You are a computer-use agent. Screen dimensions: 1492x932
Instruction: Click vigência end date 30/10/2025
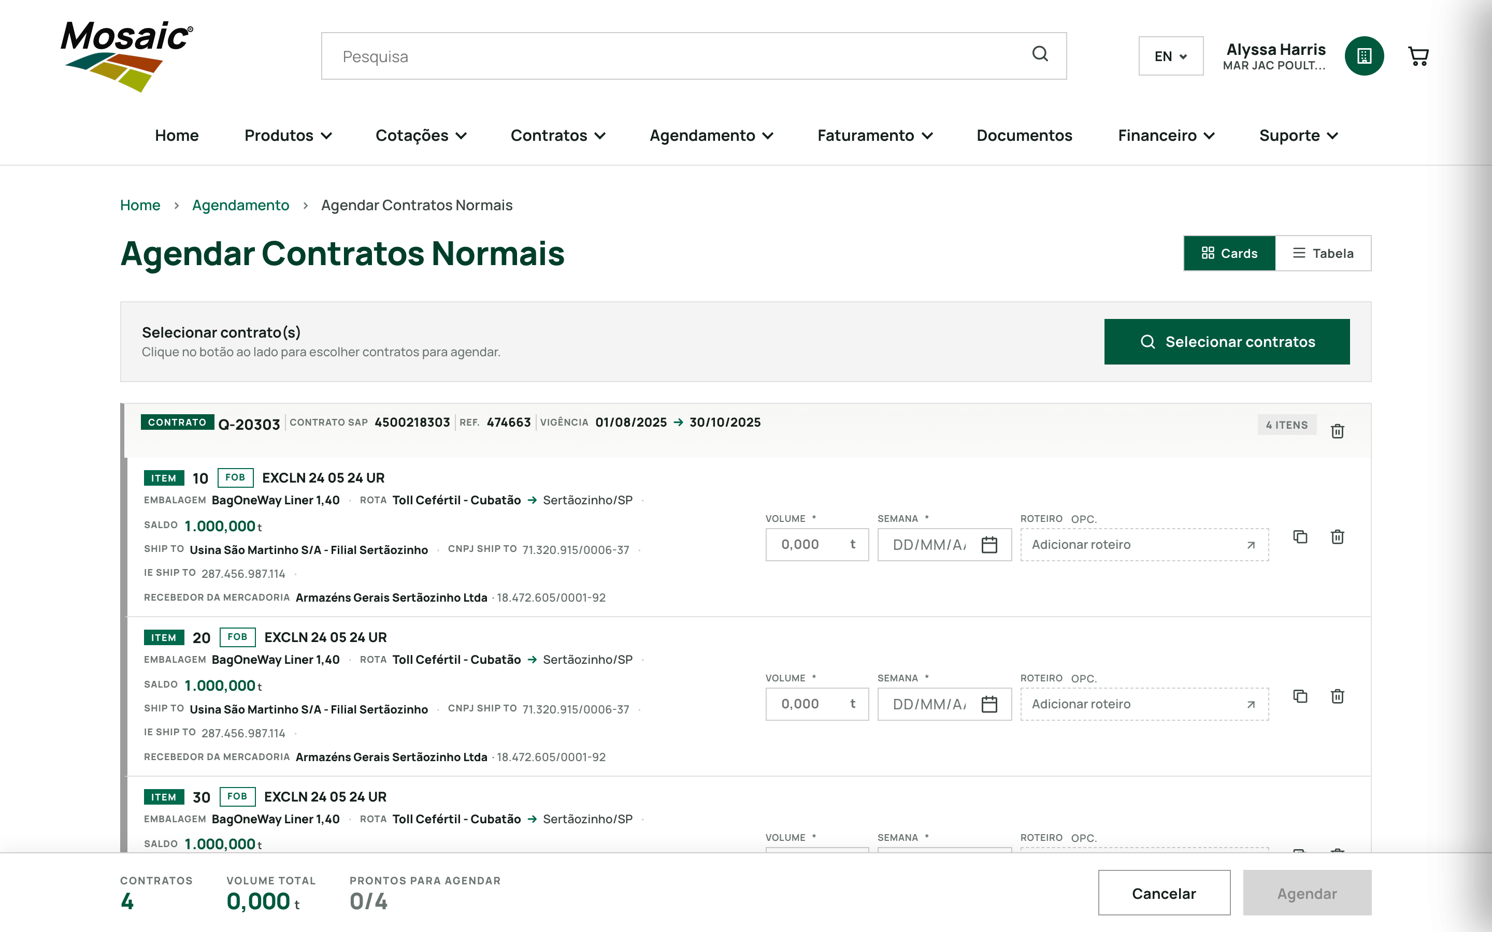pyautogui.click(x=725, y=422)
